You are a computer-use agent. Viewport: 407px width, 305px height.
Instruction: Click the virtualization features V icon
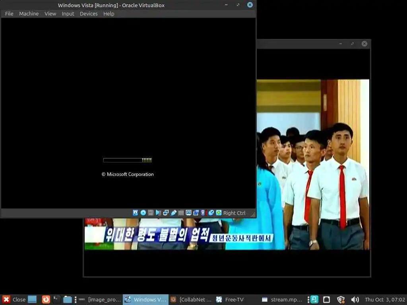click(x=203, y=213)
